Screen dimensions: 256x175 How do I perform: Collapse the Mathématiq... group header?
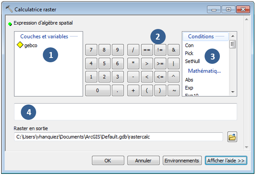204,71
